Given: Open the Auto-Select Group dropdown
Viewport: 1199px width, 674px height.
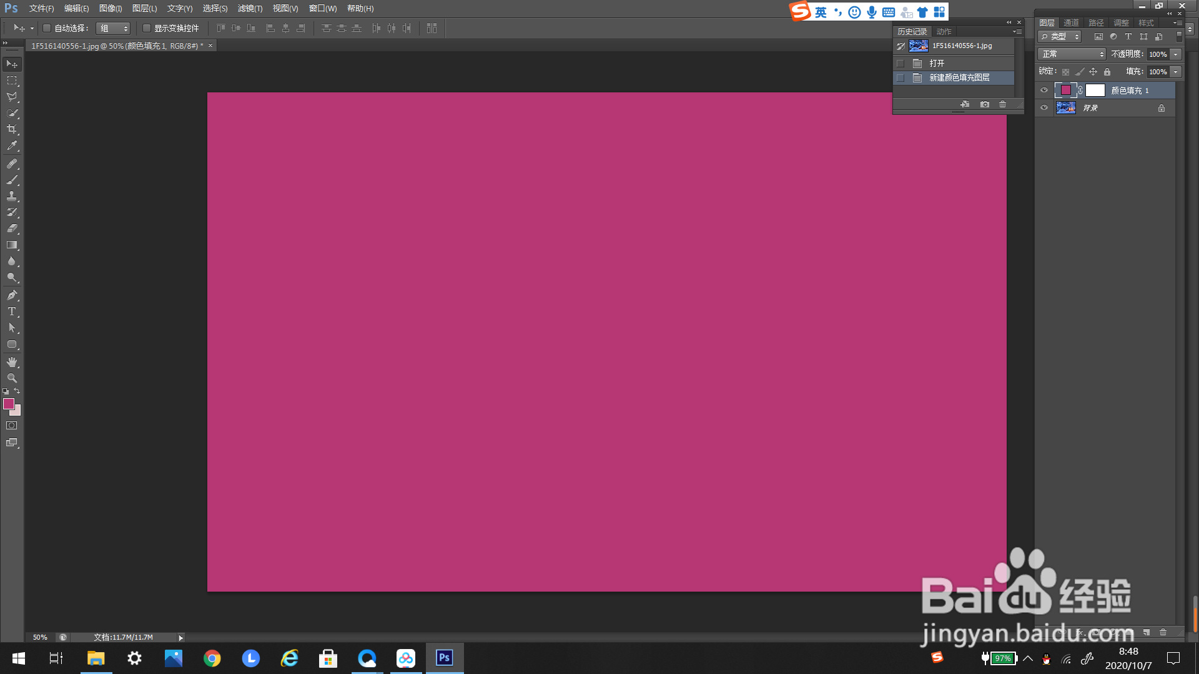Looking at the screenshot, I should (x=114, y=28).
